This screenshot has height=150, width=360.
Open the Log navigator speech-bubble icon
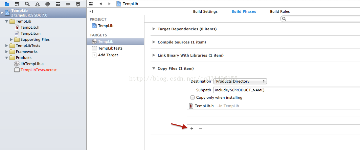coord(78,4)
